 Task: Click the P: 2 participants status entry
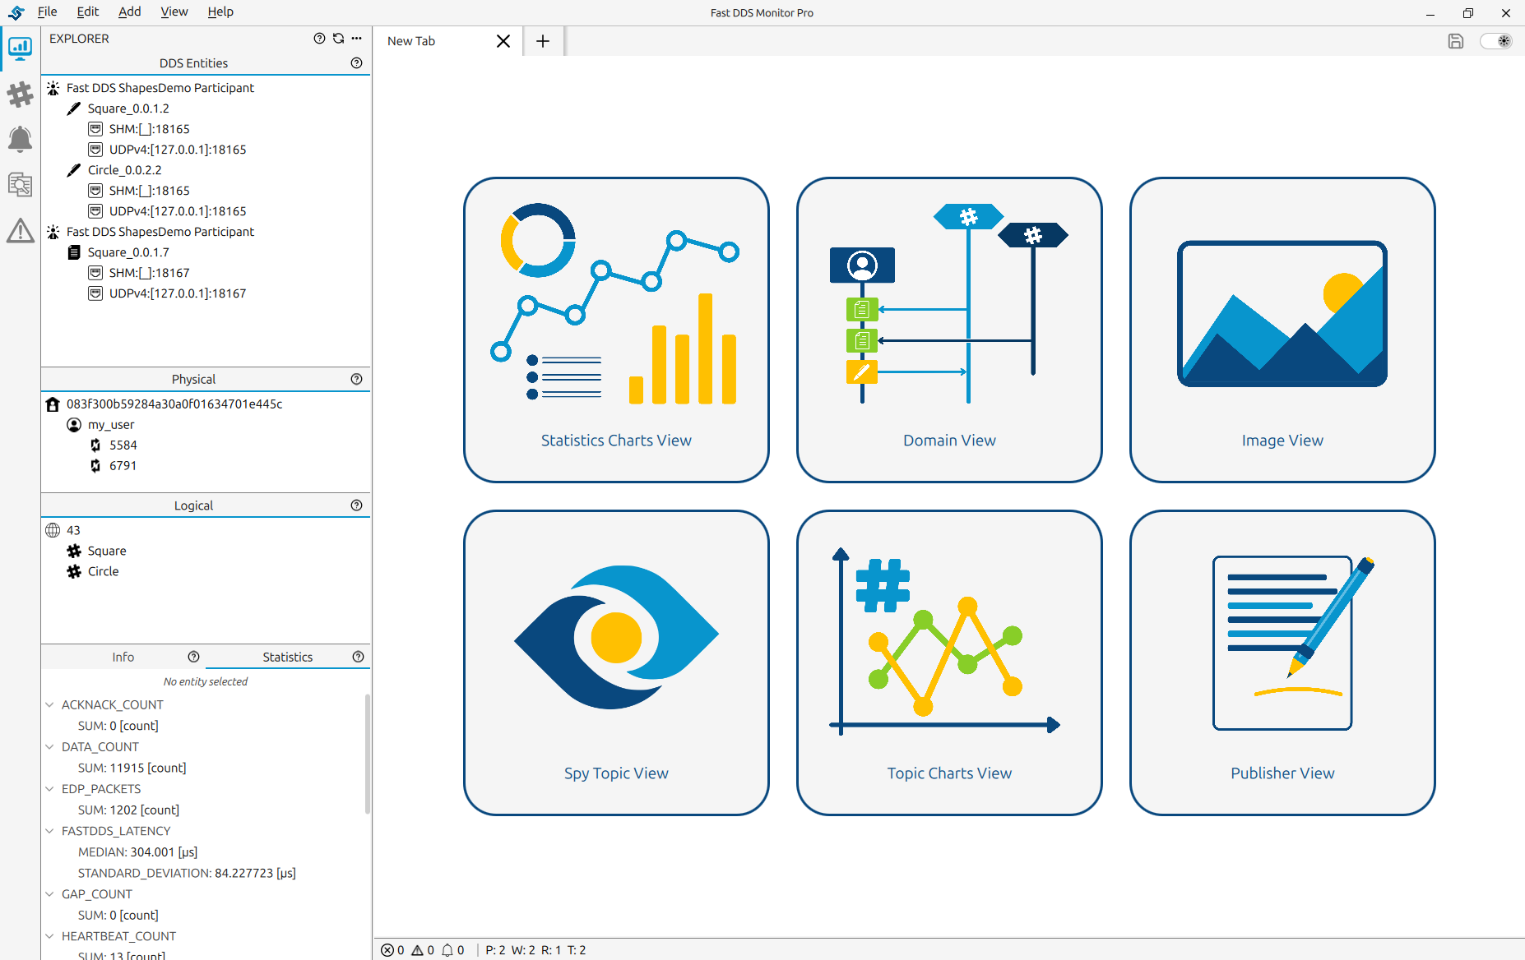coord(496,950)
